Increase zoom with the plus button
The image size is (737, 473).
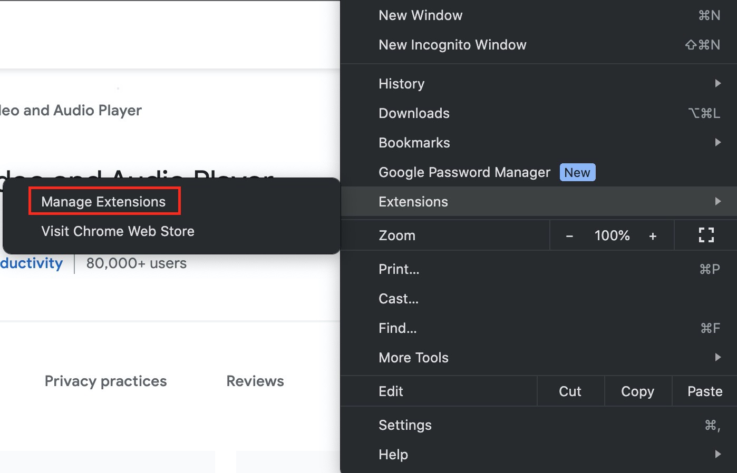tap(653, 236)
